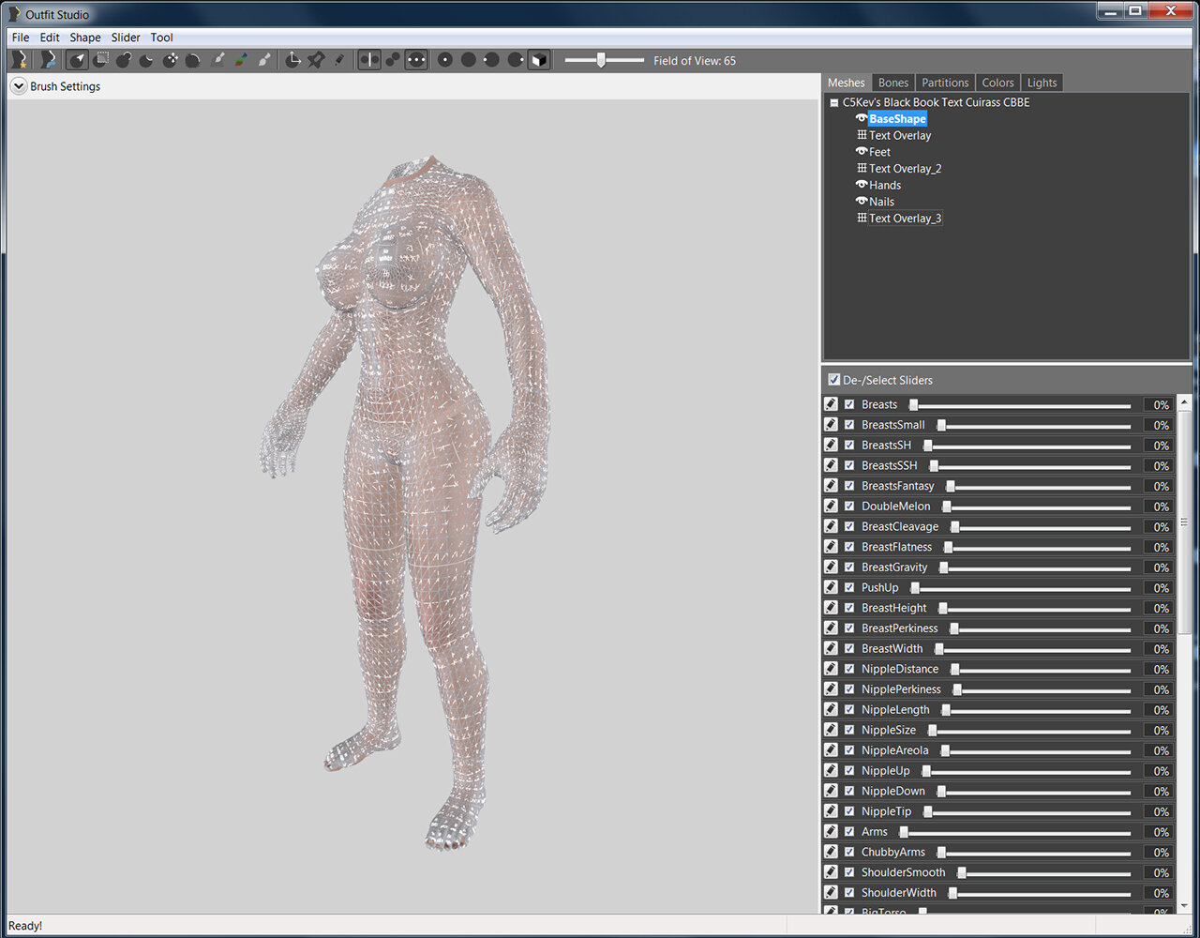Select the Move brush tool
1200x938 pixels.
[x=170, y=60]
